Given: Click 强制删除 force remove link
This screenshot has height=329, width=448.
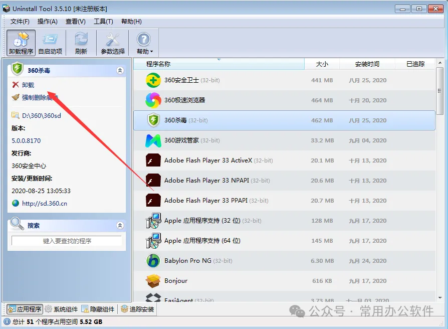Looking at the screenshot, I should click(x=40, y=97).
